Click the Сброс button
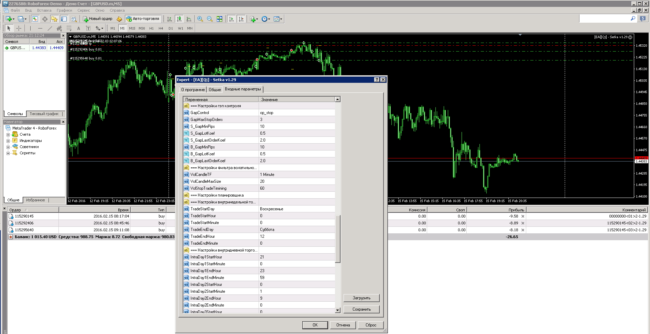This screenshot has height=334, width=650. [x=371, y=325]
